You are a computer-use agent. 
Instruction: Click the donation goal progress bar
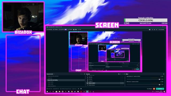146,20
